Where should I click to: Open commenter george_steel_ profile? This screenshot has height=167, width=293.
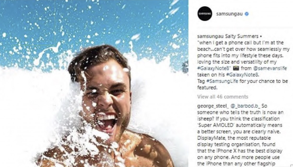[213, 106]
